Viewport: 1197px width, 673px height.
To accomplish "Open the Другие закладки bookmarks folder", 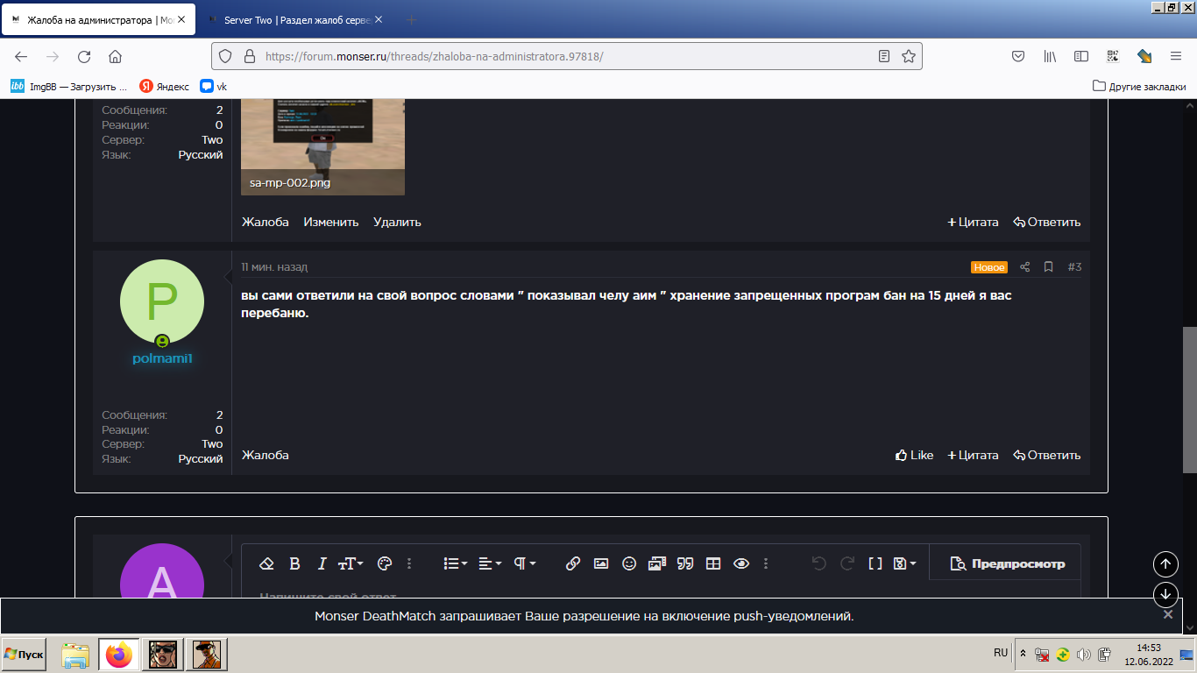I will (1139, 86).
